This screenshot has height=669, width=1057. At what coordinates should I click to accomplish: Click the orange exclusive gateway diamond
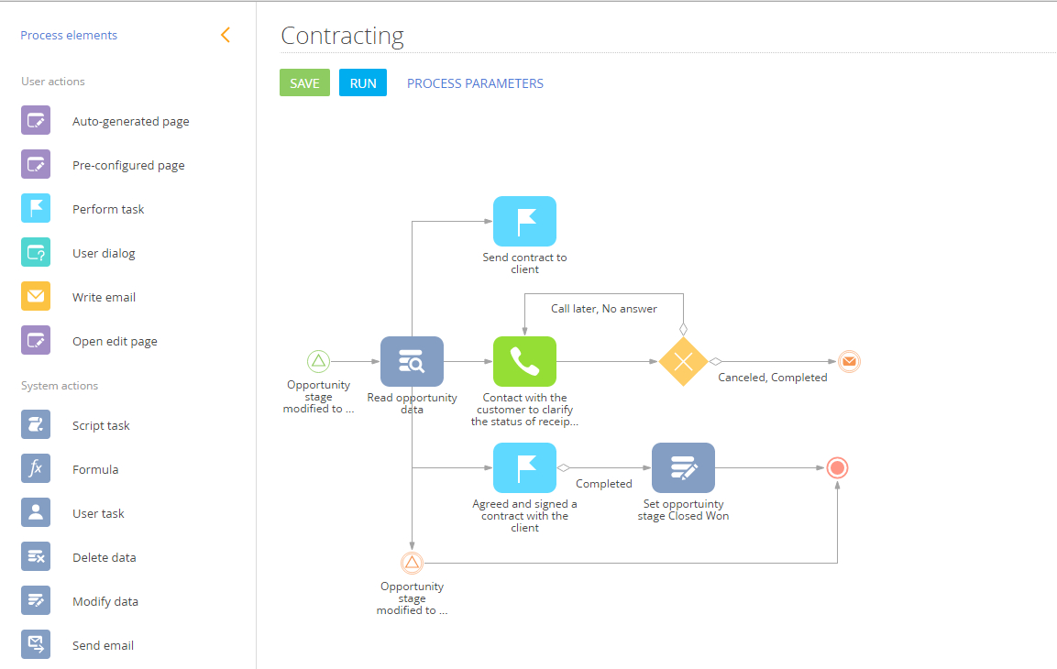pyautogui.click(x=683, y=361)
